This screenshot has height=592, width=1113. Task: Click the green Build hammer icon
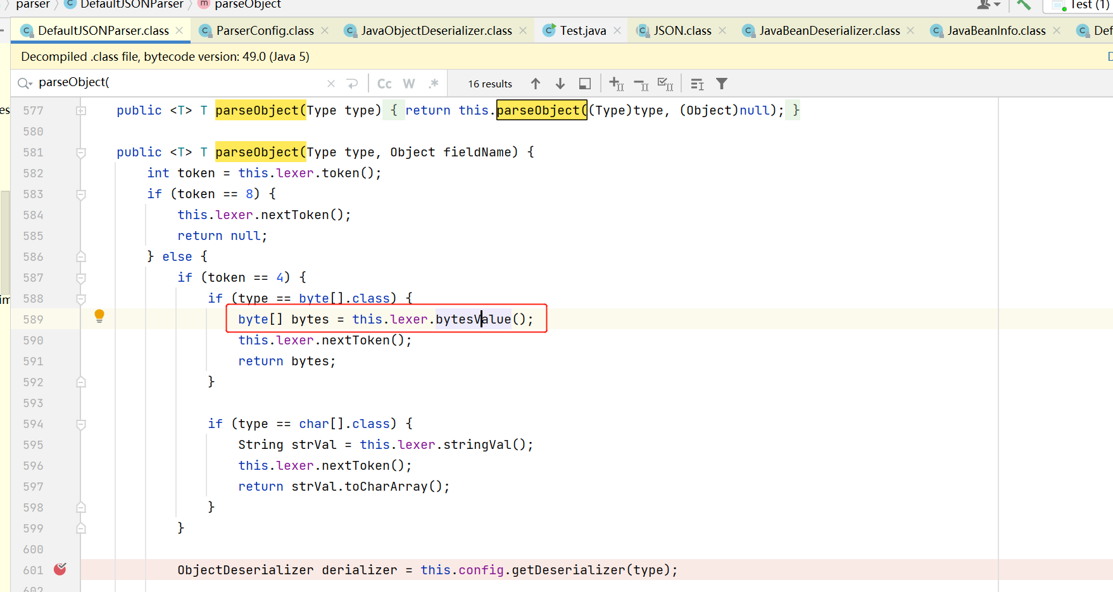(x=1024, y=4)
